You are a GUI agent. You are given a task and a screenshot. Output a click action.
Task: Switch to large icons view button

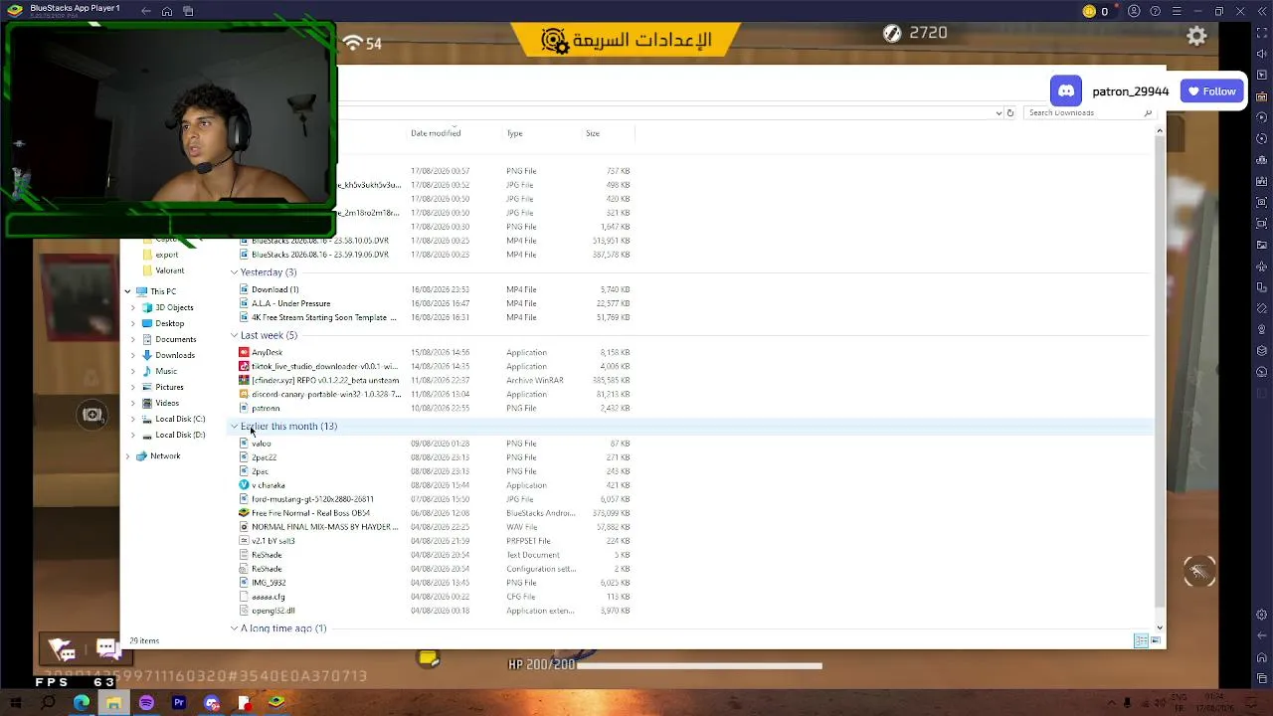pyautogui.click(x=1156, y=641)
